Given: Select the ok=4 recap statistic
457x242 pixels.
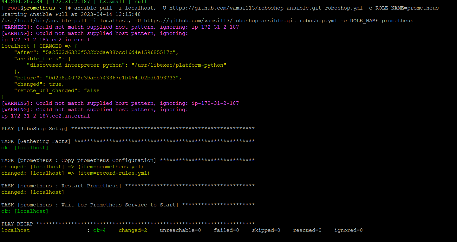Looking at the screenshot, I should (x=99, y=230).
